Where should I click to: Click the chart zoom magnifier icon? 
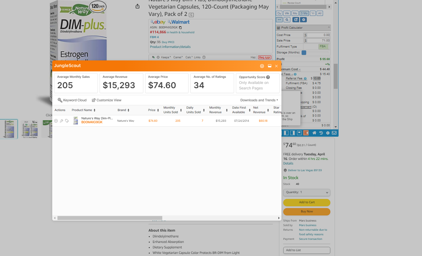[287, 20]
